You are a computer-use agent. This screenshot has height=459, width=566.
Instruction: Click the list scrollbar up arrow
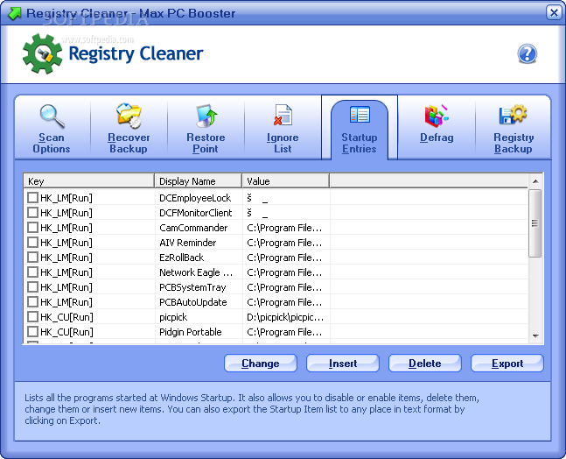click(535, 181)
